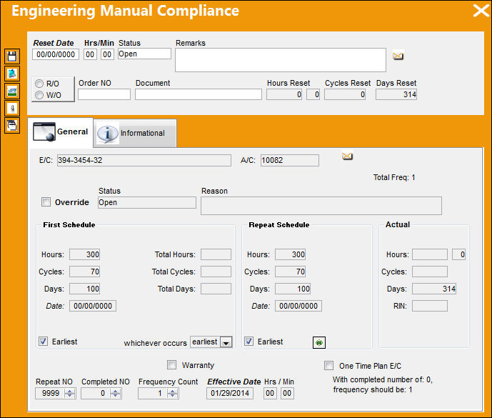Click Days Reset field showing 314
Screen dimensions: 492x418
click(x=396, y=94)
